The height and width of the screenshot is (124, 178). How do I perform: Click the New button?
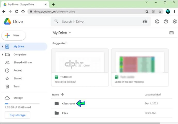(x=14, y=35)
